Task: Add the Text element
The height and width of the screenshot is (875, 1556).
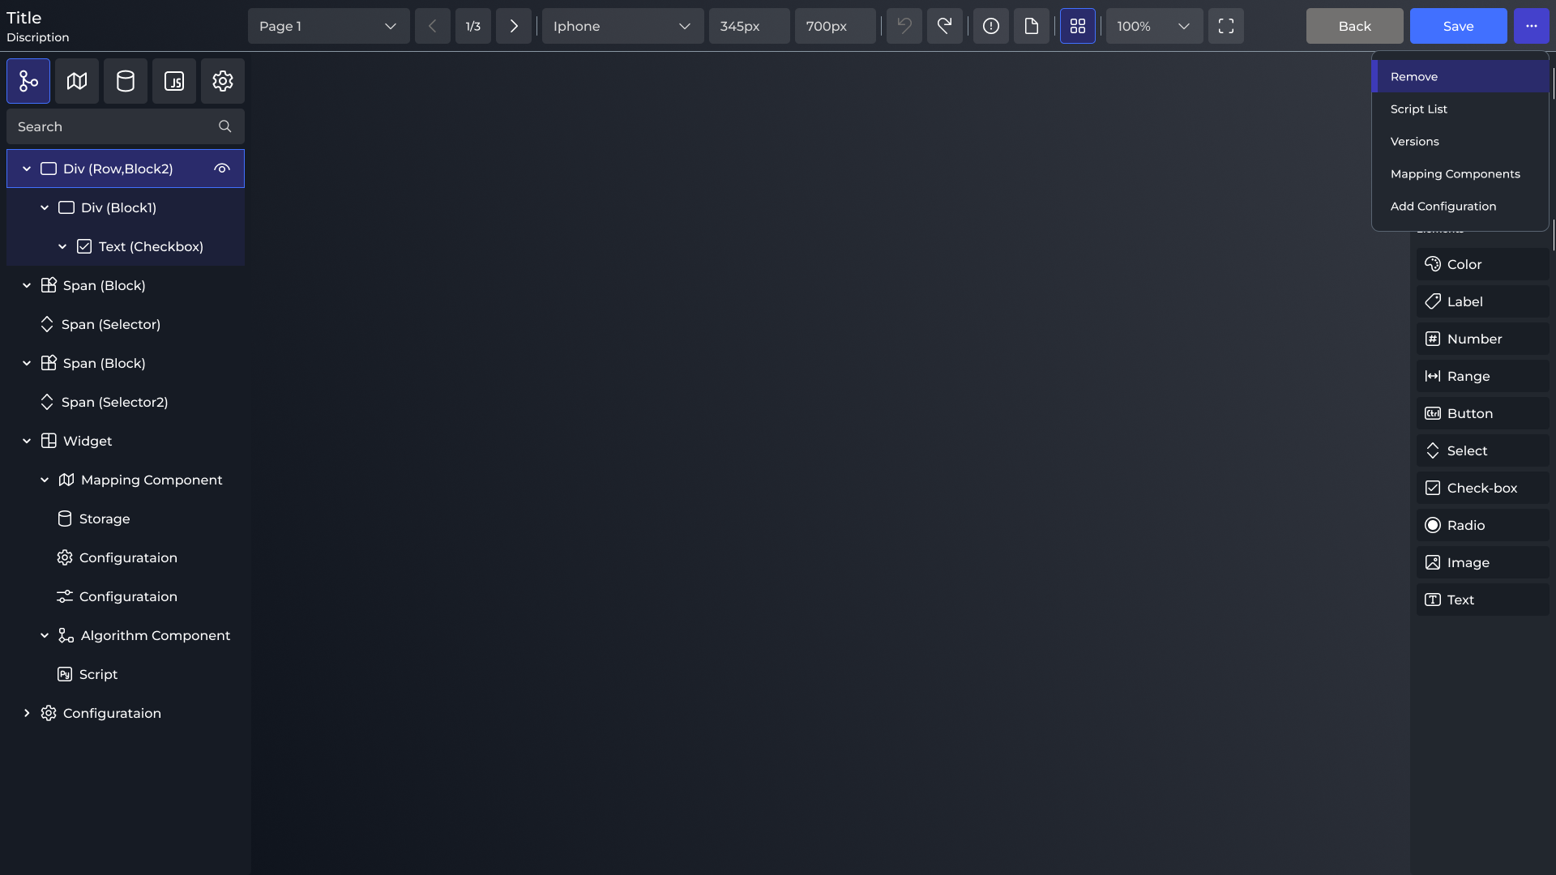Action: tap(1483, 600)
